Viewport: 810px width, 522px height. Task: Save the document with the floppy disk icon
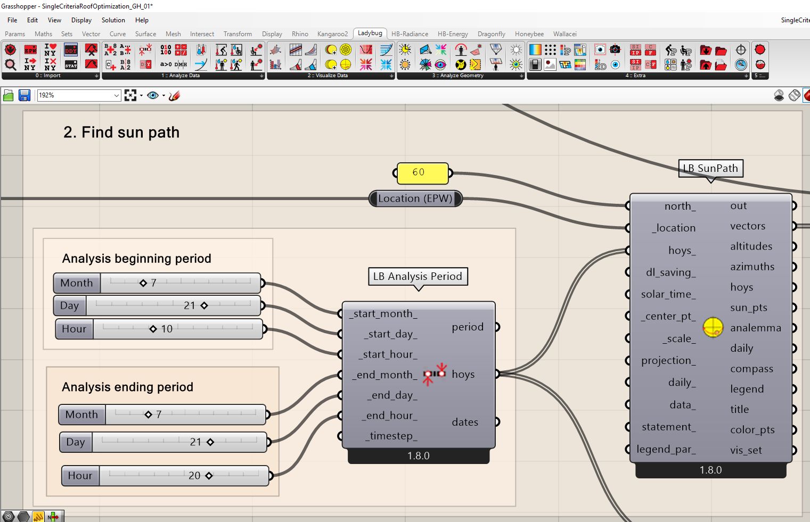coord(24,96)
